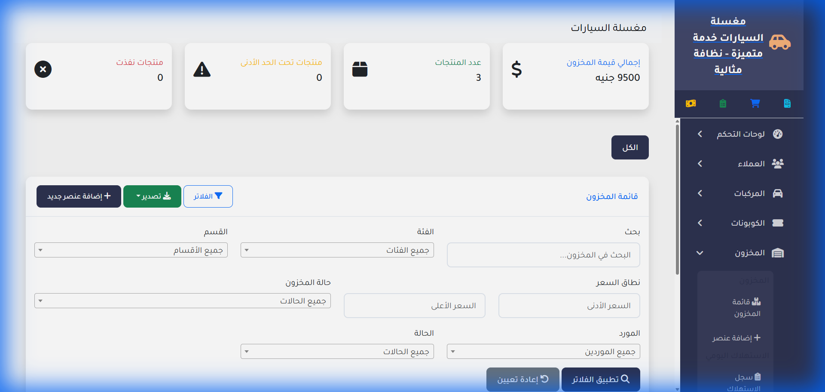825x392 pixels.
Task: Open سجل الاستهلاك in sidebar submenu
Action: click(744, 382)
